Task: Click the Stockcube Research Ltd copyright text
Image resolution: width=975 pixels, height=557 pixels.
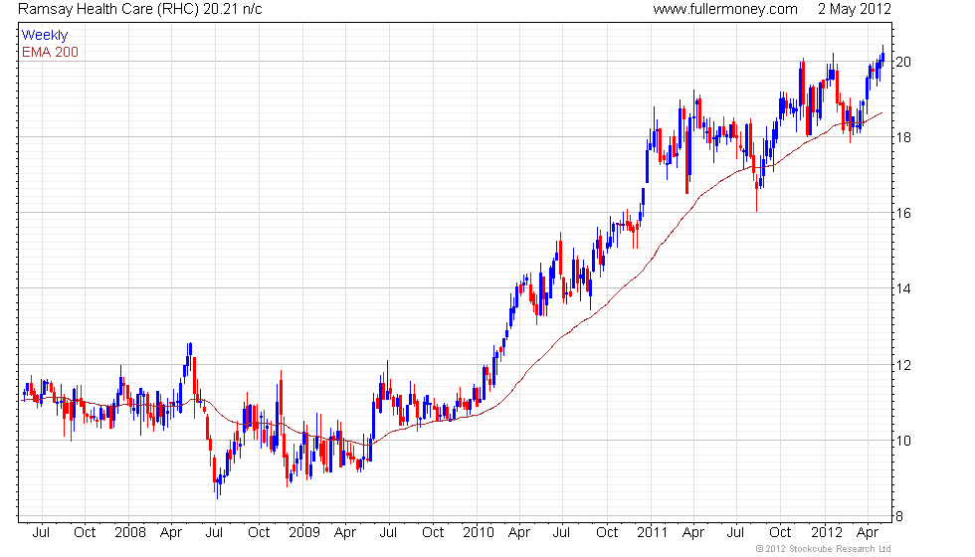Action: tap(824, 549)
